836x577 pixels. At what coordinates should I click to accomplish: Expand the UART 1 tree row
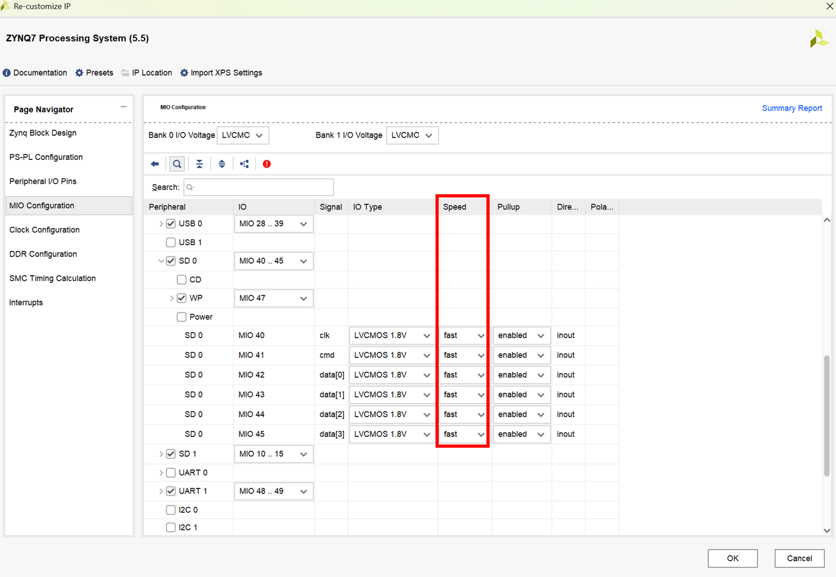pyautogui.click(x=160, y=491)
